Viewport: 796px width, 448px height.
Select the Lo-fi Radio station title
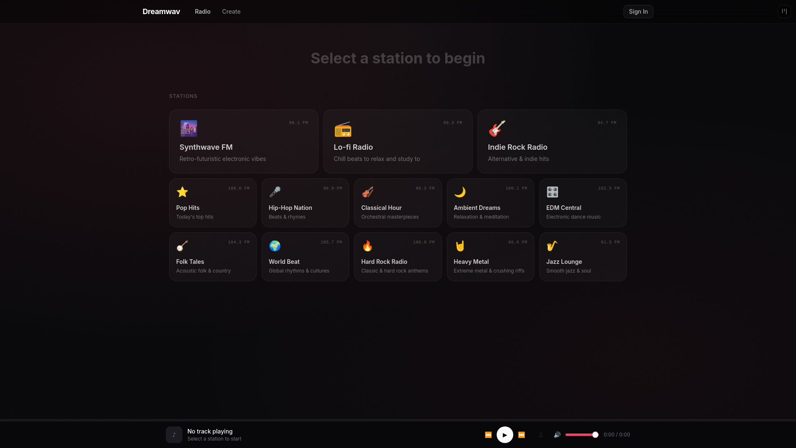pos(353,147)
